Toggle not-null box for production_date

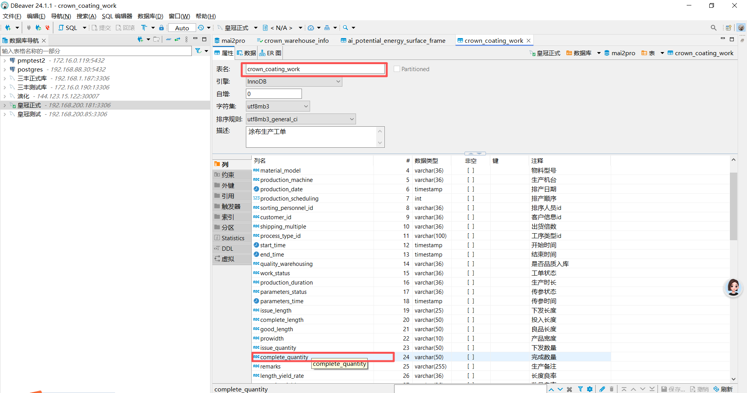(471, 189)
